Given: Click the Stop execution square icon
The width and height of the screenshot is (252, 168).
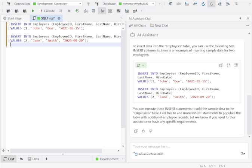Looking at the screenshot, I should [x=69, y=11].
